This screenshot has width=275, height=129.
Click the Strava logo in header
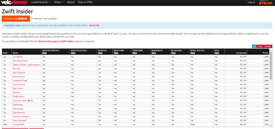point(266,3)
